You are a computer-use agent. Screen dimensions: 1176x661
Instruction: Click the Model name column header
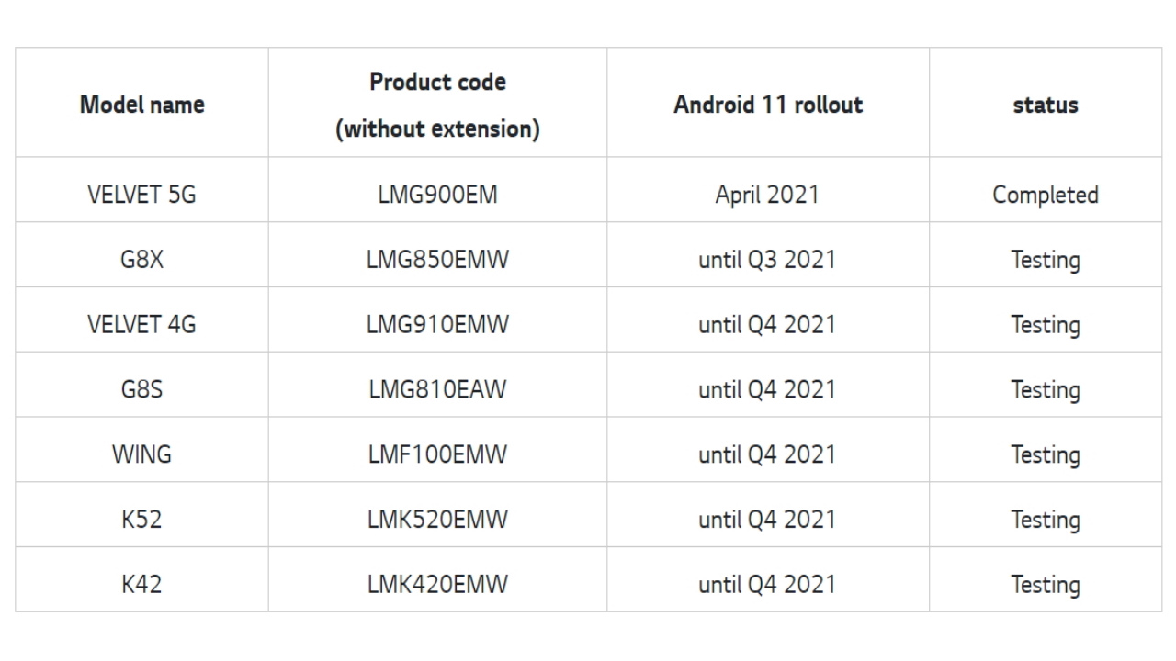point(141,105)
